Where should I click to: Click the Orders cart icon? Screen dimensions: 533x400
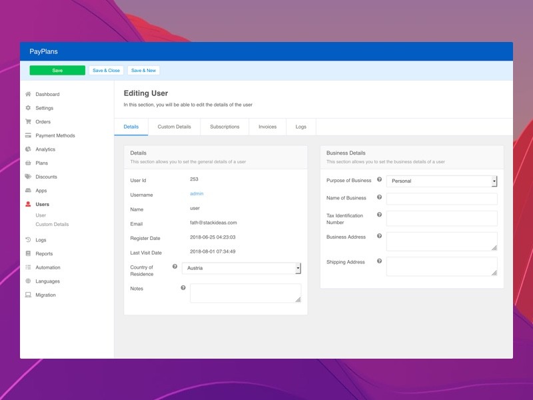pyautogui.click(x=28, y=122)
